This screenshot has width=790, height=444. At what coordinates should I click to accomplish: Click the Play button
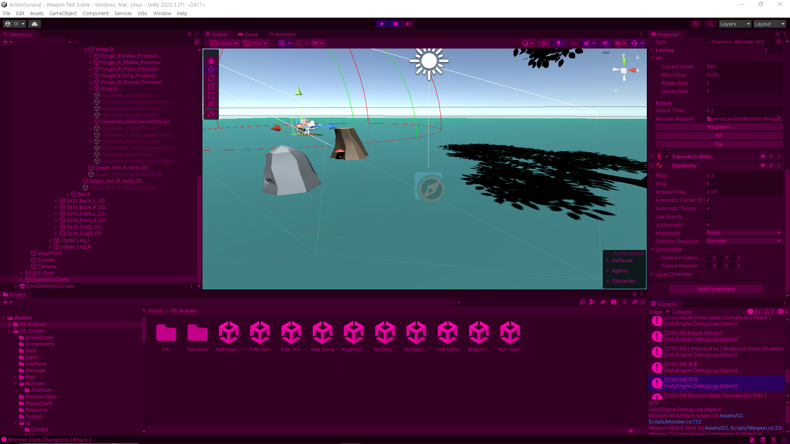coord(382,24)
